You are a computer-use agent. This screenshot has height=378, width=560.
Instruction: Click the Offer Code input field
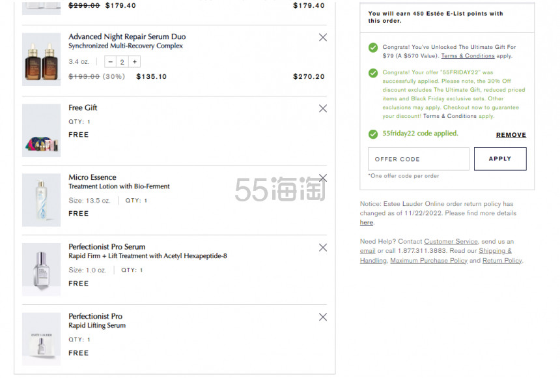click(419, 159)
